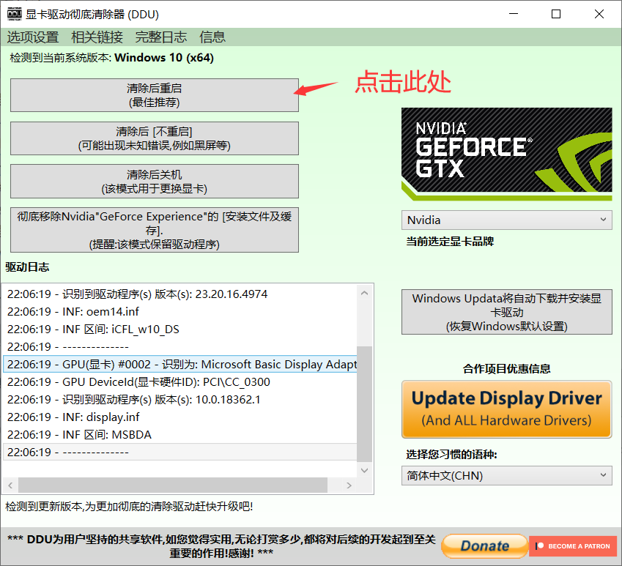Click the horizontal scrollbar thumb in log

[x=173, y=485]
